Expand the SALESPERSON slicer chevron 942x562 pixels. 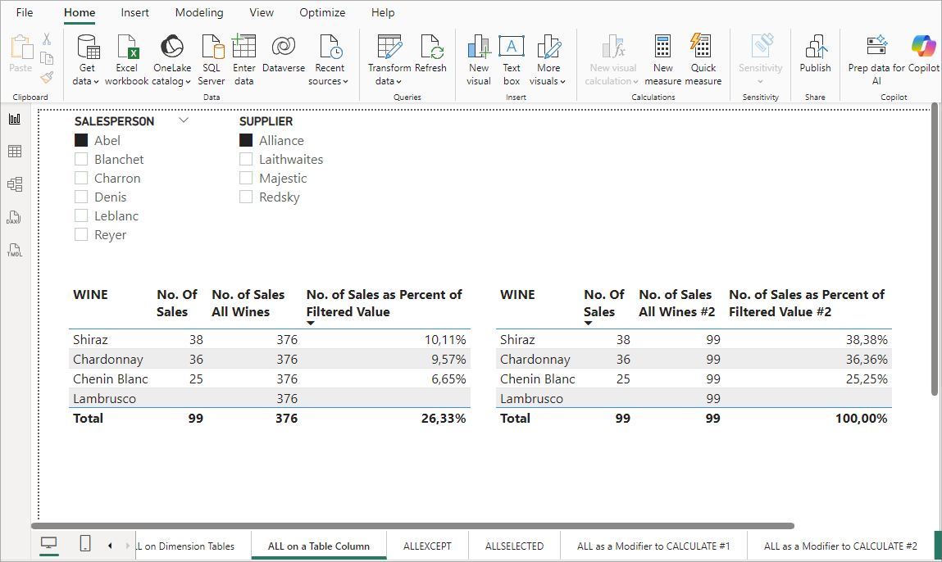[184, 120]
